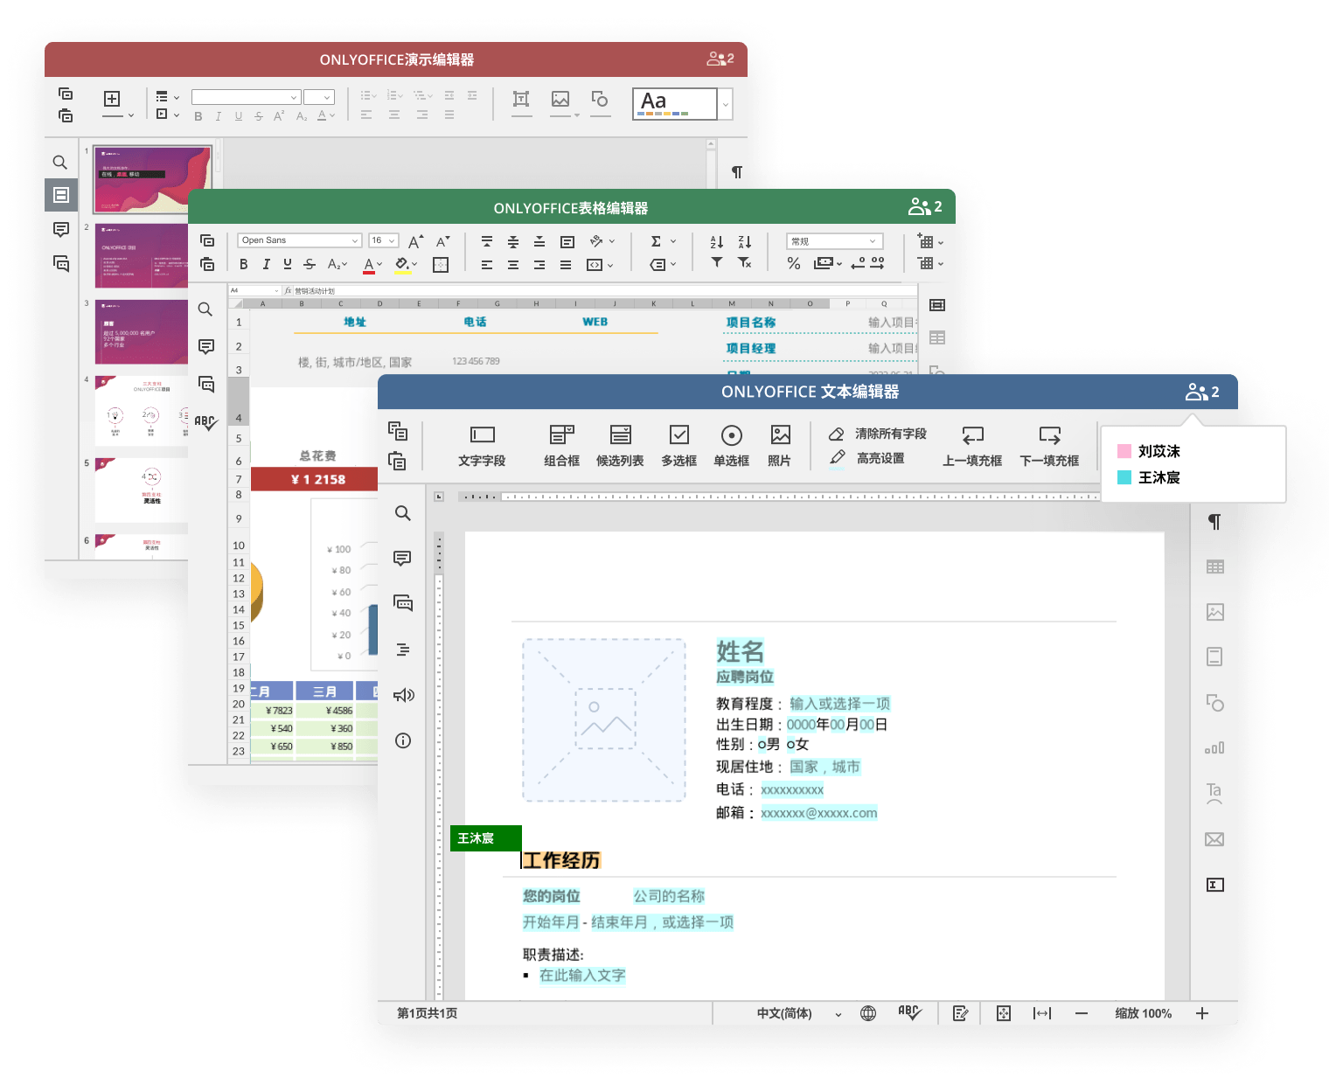The height and width of the screenshot is (1084, 1329).
Task: Click pink swatch beside user 刘苡沫
Action: click(x=1124, y=451)
